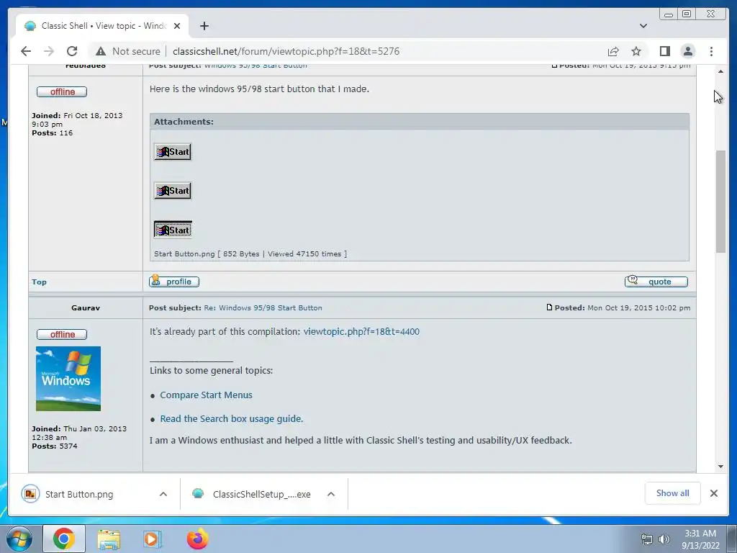The image size is (737, 553).
Task: Click the page scrollbar down arrow
Action: click(720, 467)
